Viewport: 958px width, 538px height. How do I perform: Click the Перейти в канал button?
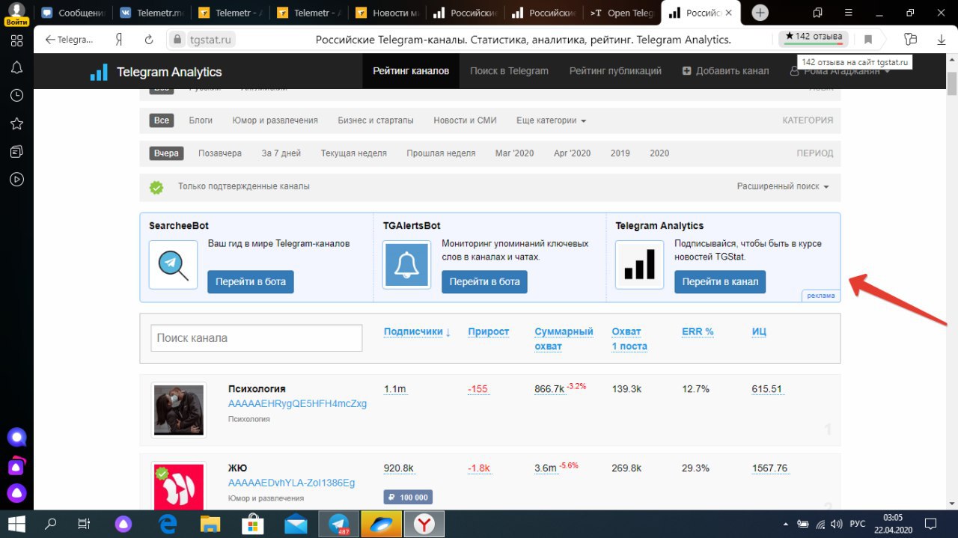click(x=720, y=282)
